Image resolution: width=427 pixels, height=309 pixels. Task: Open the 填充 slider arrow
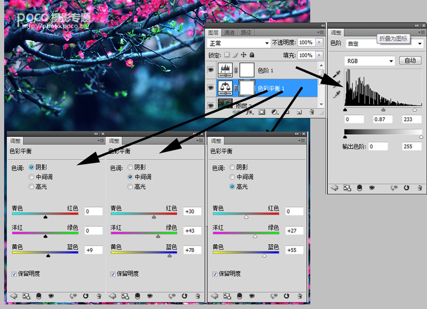(x=319, y=55)
